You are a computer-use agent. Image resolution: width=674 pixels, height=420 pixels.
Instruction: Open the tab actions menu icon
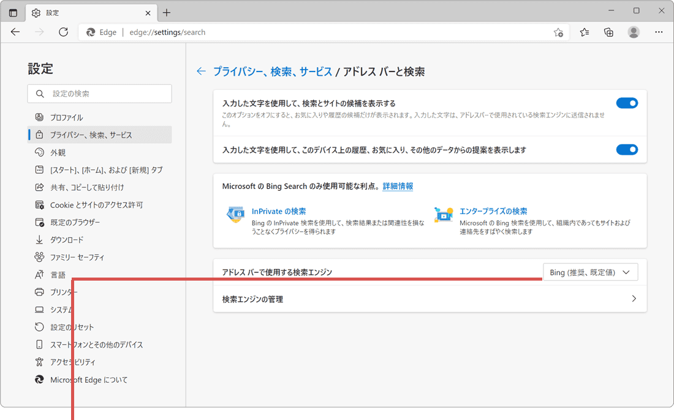click(x=13, y=13)
